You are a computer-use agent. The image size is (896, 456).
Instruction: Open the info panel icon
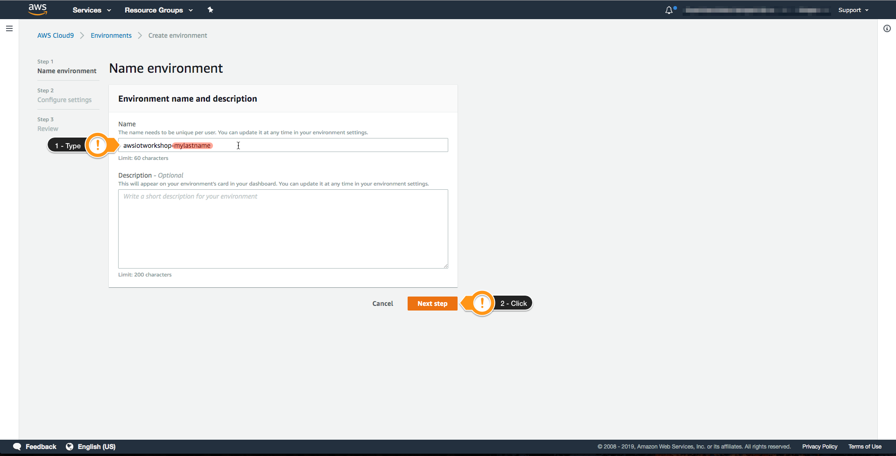tap(887, 28)
